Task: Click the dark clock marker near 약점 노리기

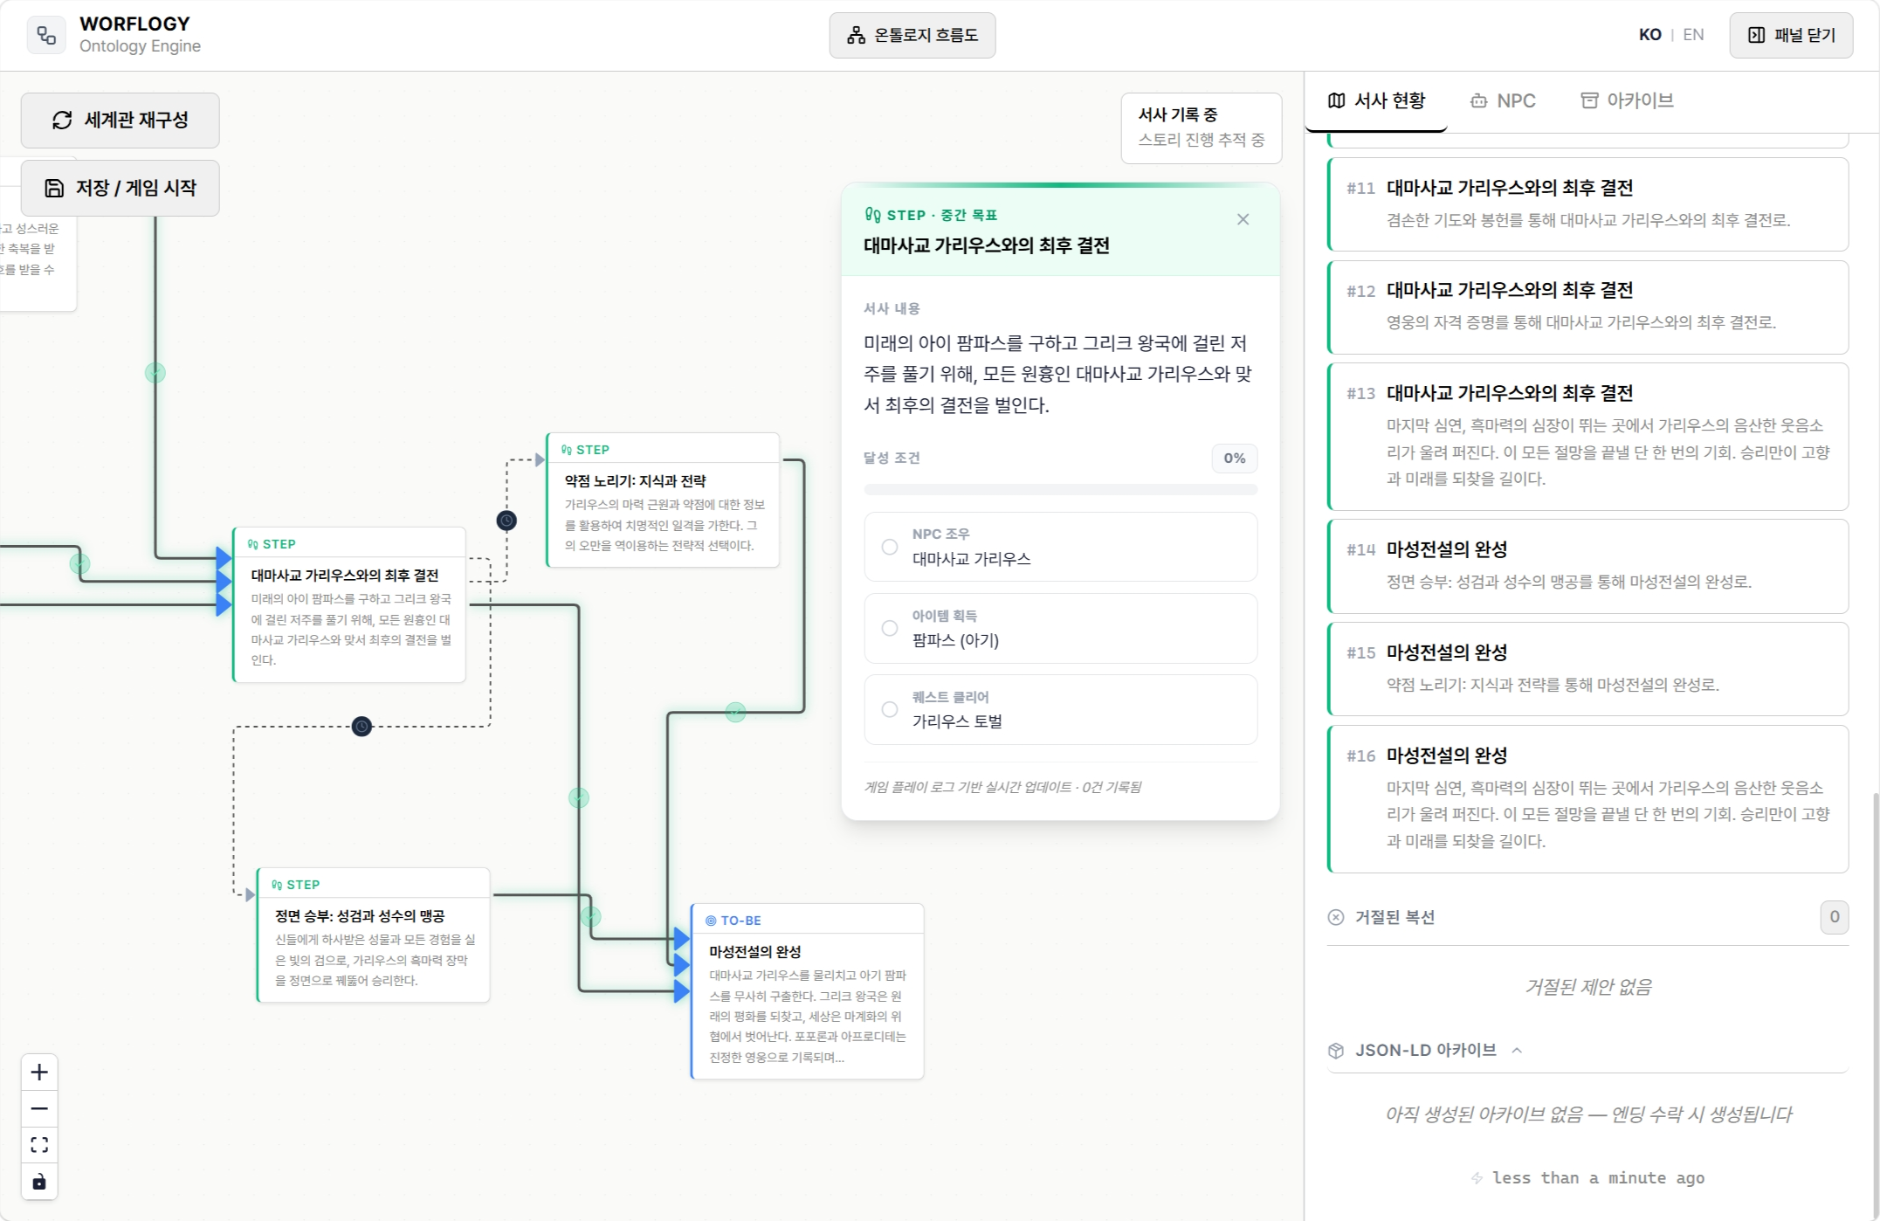Action: click(506, 521)
